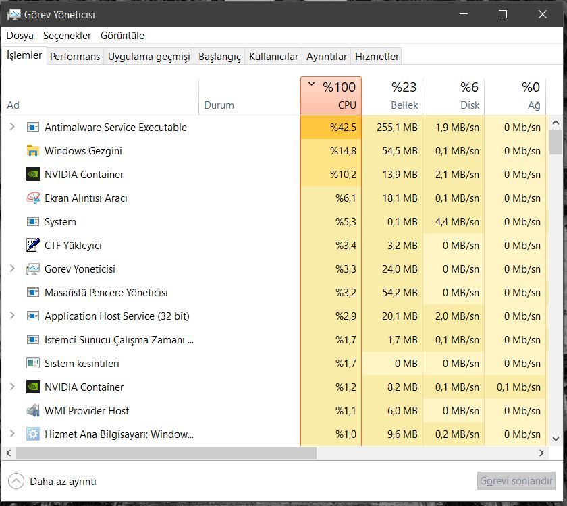Switch to the Performans tab
The height and width of the screenshot is (506, 567).
pos(75,57)
